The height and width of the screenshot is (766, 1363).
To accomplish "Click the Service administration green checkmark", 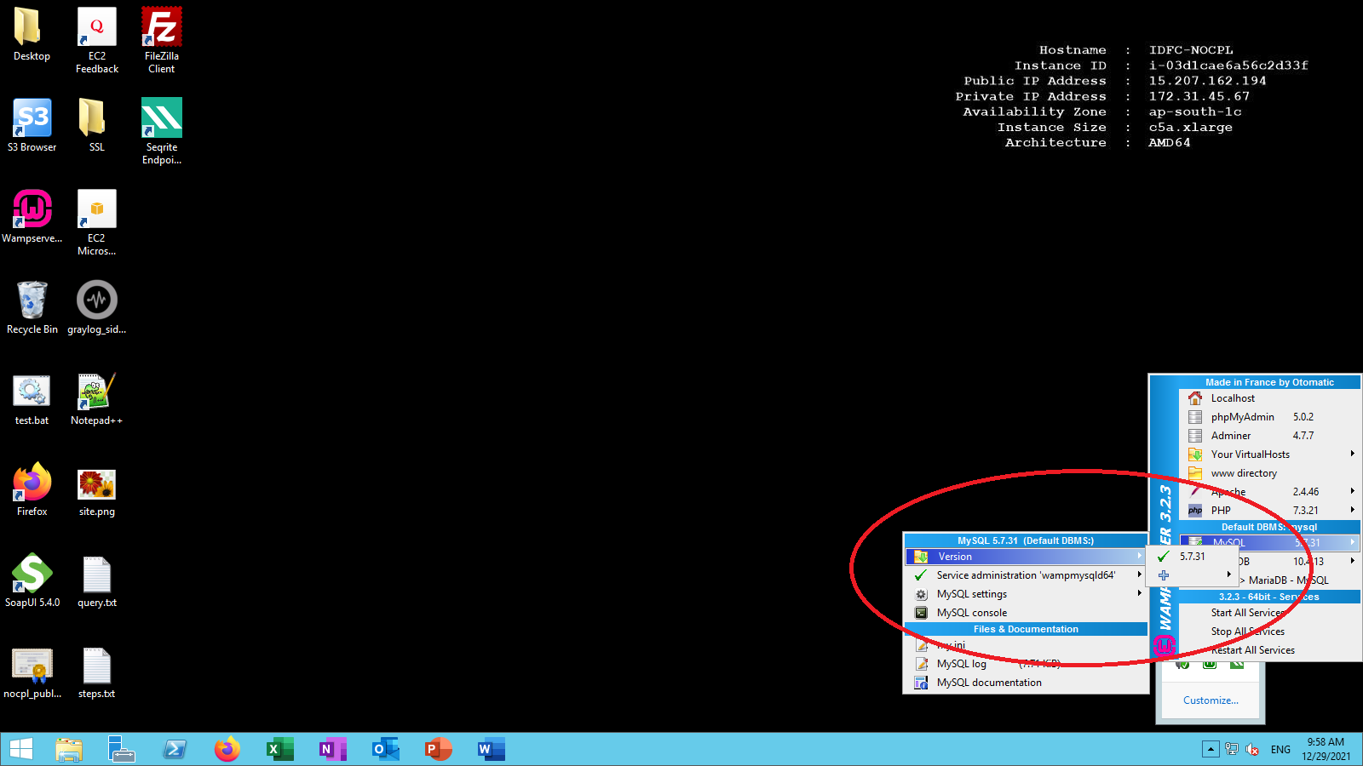I will click(921, 575).
